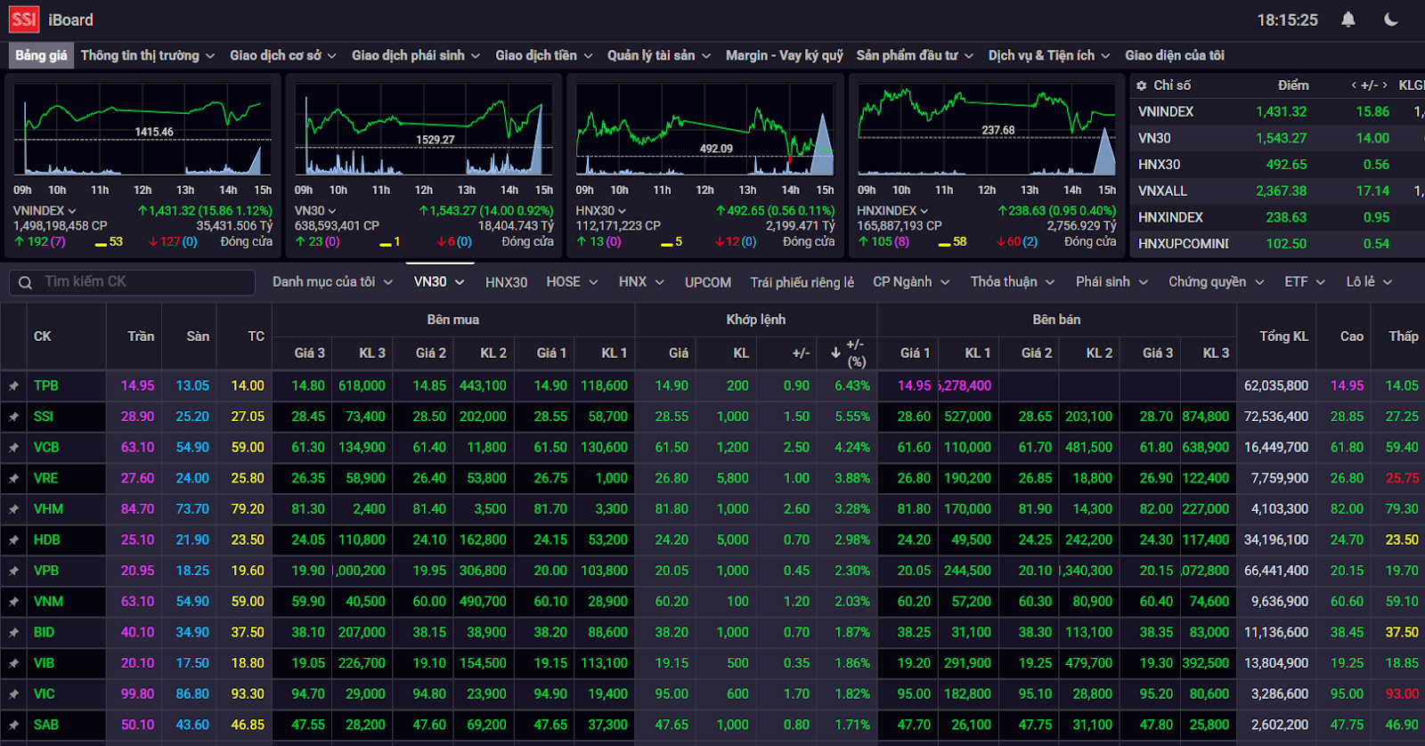Open TPB stock symbol
1425x746 pixels.
(x=46, y=386)
